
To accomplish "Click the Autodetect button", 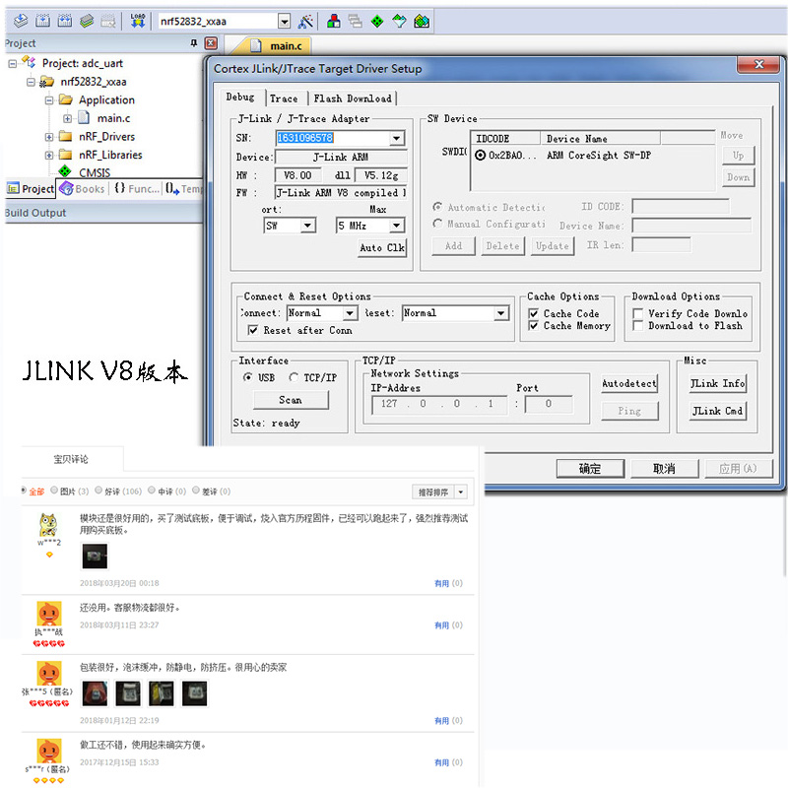I will pyautogui.click(x=629, y=383).
